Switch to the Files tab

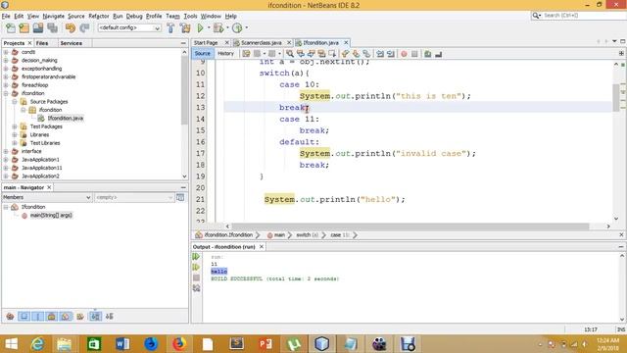[x=42, y=43]
